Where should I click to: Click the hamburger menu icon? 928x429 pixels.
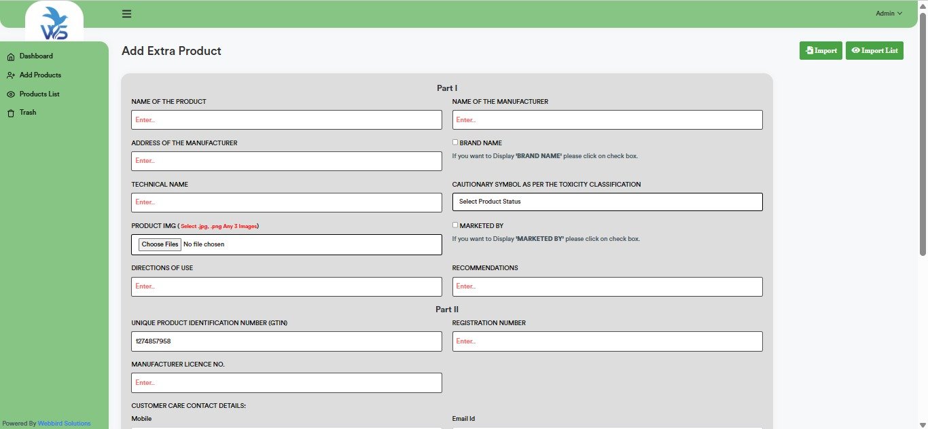[x=126, y=14]
